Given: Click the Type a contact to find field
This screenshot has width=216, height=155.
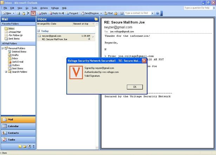Looking at the screenshot, I should (138, 13).
